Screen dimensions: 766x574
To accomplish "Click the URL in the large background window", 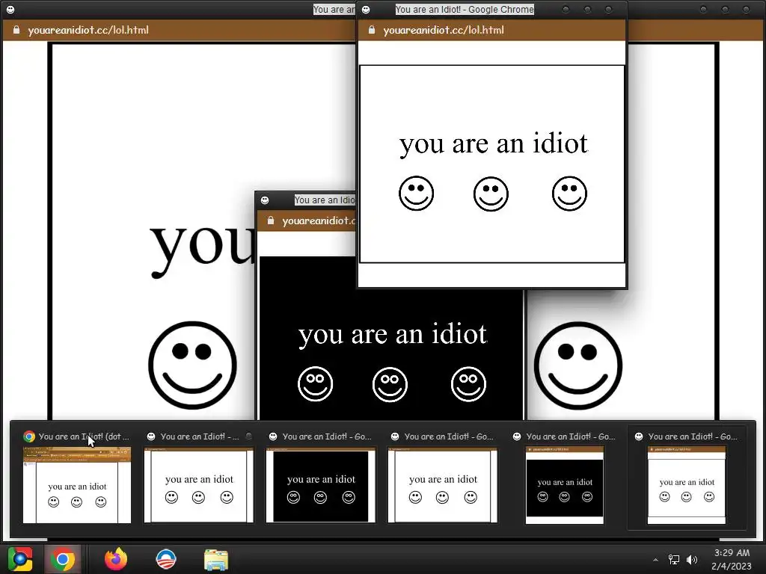I will pos(88,30).
